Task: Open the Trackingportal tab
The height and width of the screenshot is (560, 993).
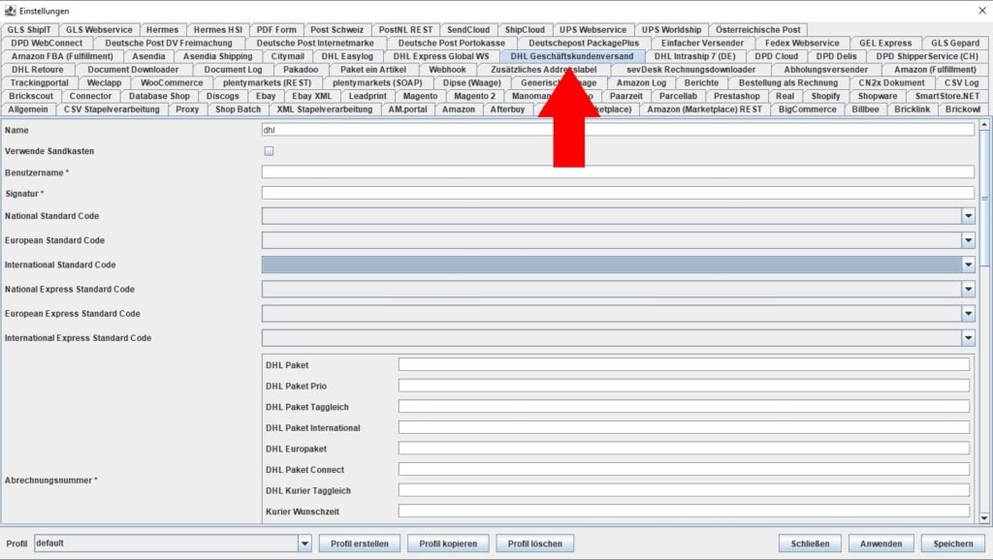Action: 39,83
